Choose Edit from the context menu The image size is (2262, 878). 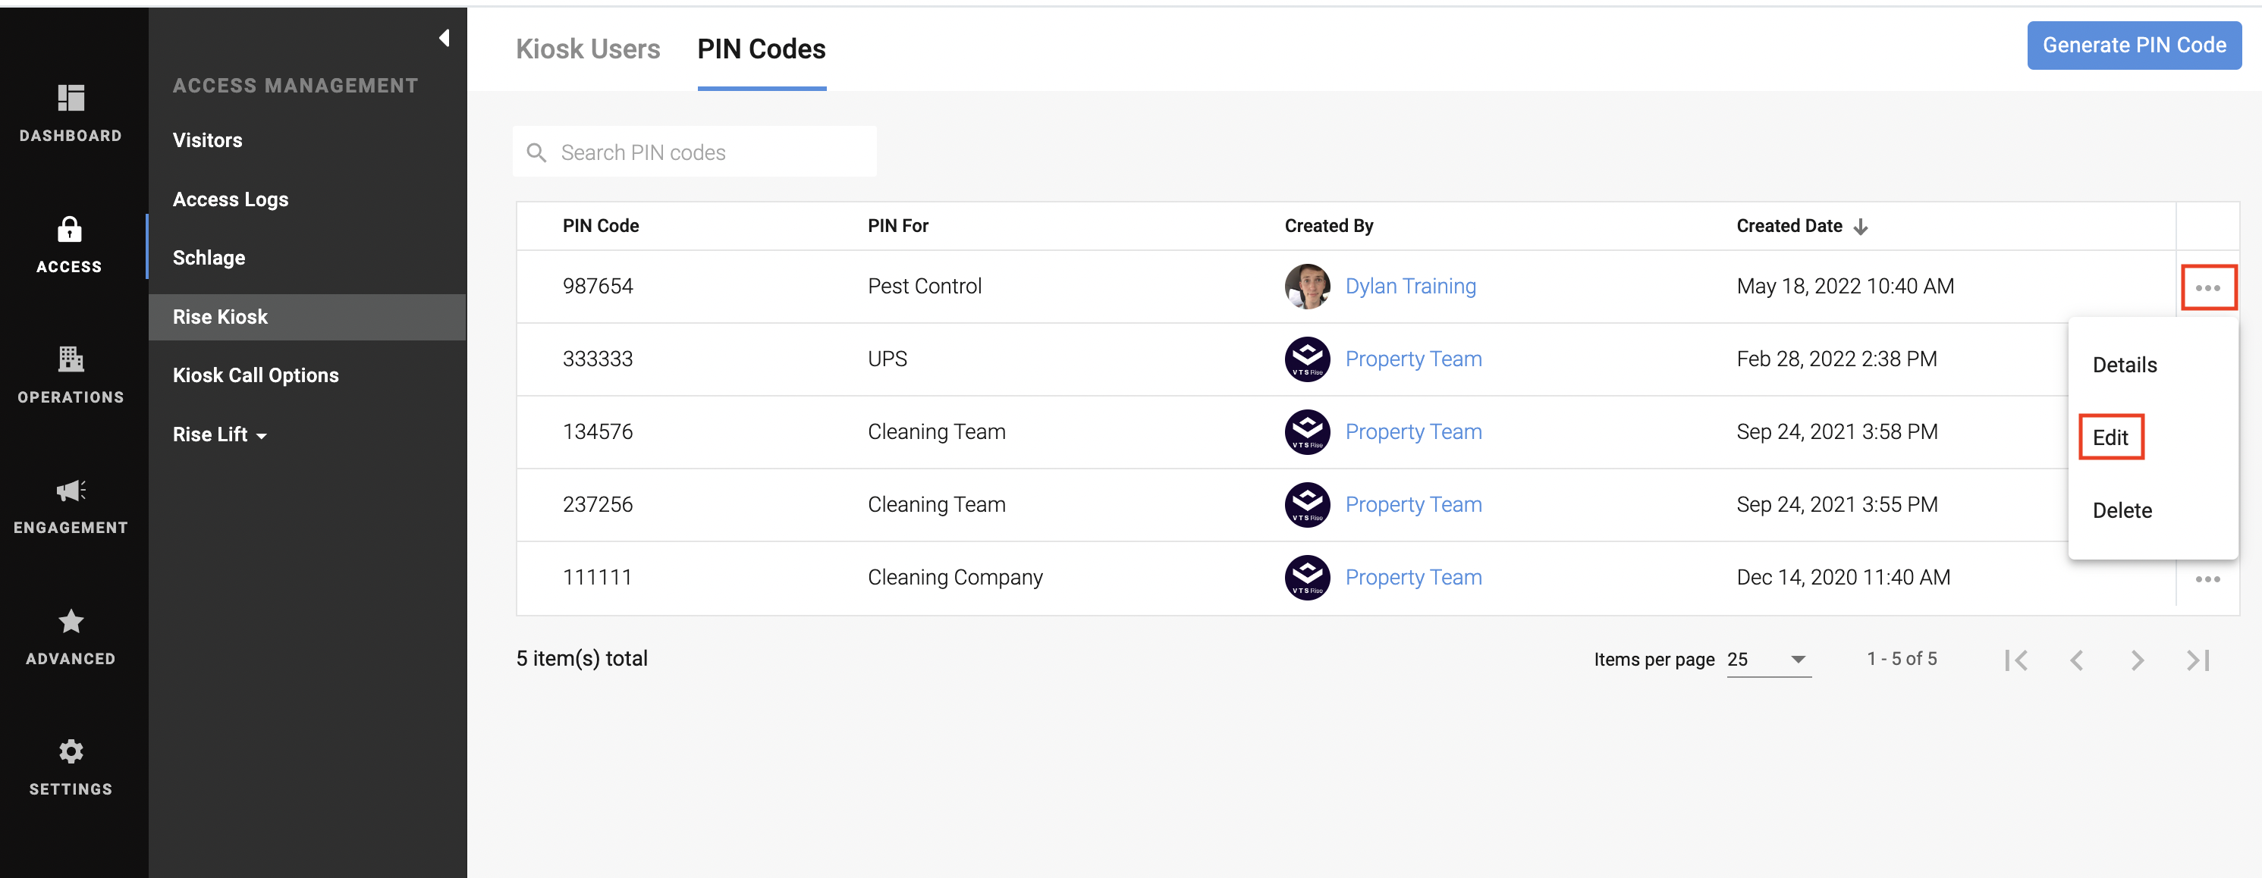[2110, 437]
